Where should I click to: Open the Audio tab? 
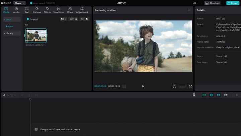(x=16, y=10)
